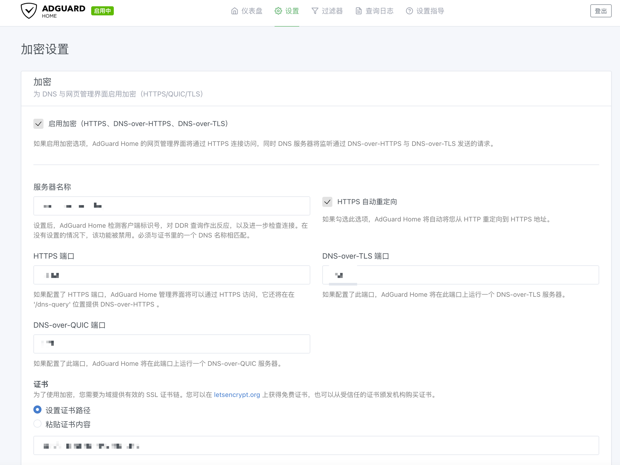
Task: Click the house icon beside 仪表盘
Action: [x=235, y=11]
